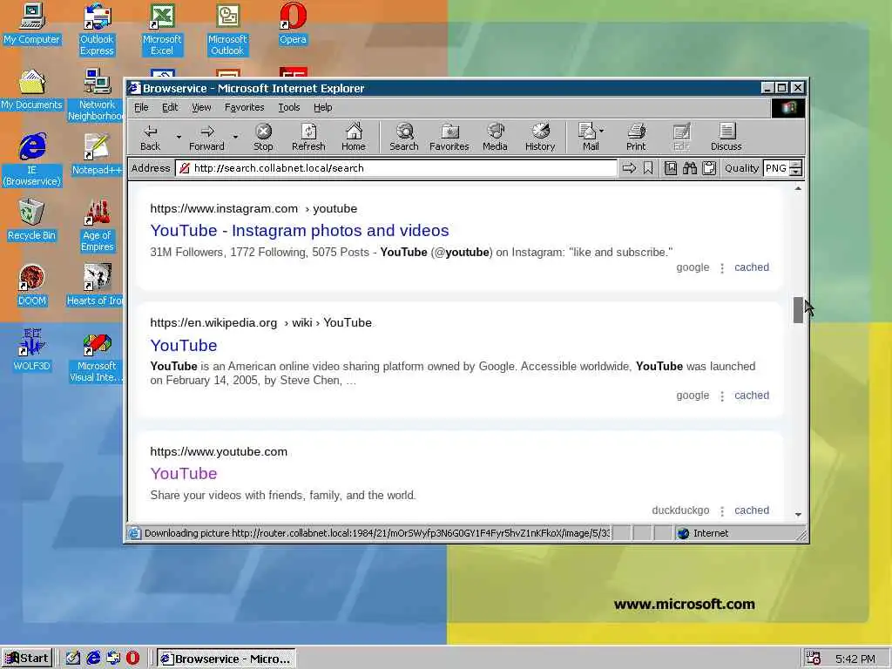892x669 pixels.
Task: Click the bookmarks book icon in the address toolbar
Action: coord(671,168)
